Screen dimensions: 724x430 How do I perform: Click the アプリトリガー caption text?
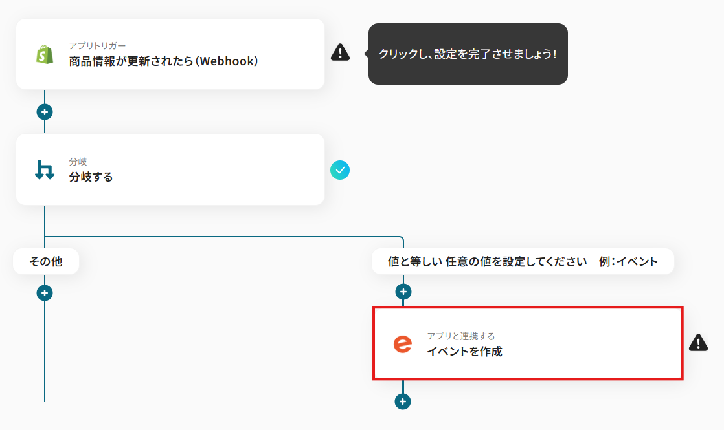(97, 46)
